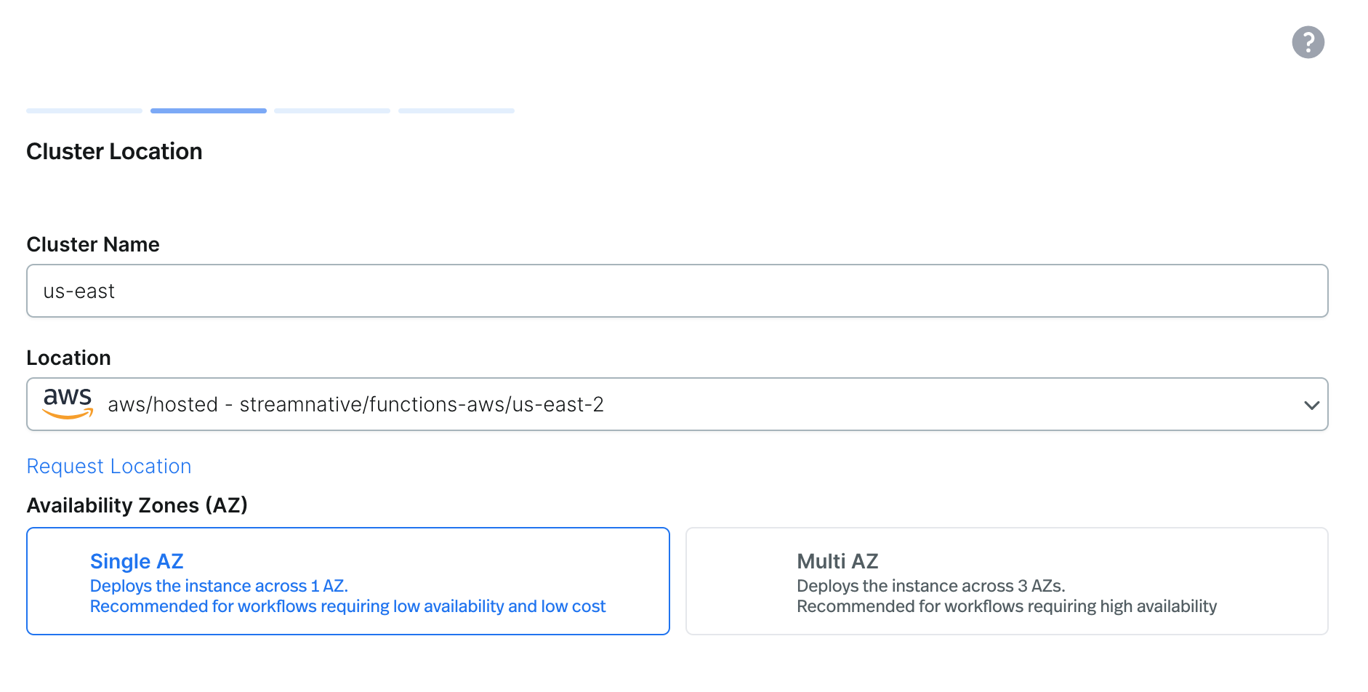Click the highlighted second step progress bar
The height and width of the screenshot is (692, 1368).
(208, 110)
